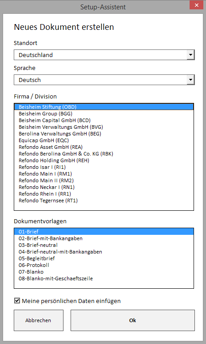Screen dimensions: 206x344
Task: Click the Deutsch language combo box
Action: pos(104,80)
